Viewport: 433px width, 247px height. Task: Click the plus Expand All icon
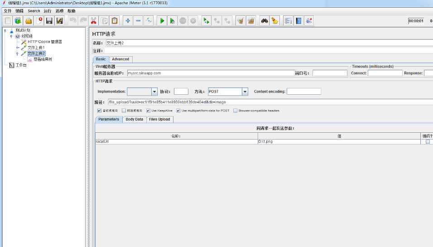click(x=128, y=21)
